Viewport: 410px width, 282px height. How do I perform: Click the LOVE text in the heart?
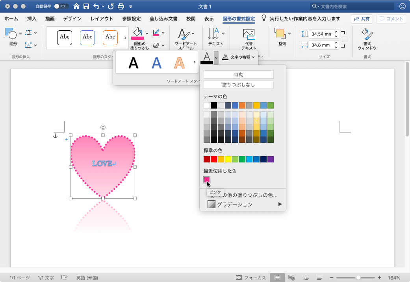(102, 164)
